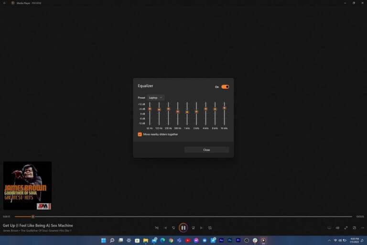Open Task View from taskbar
The width and height of the screenshot is (367, 245).
(x=120, y=240)
